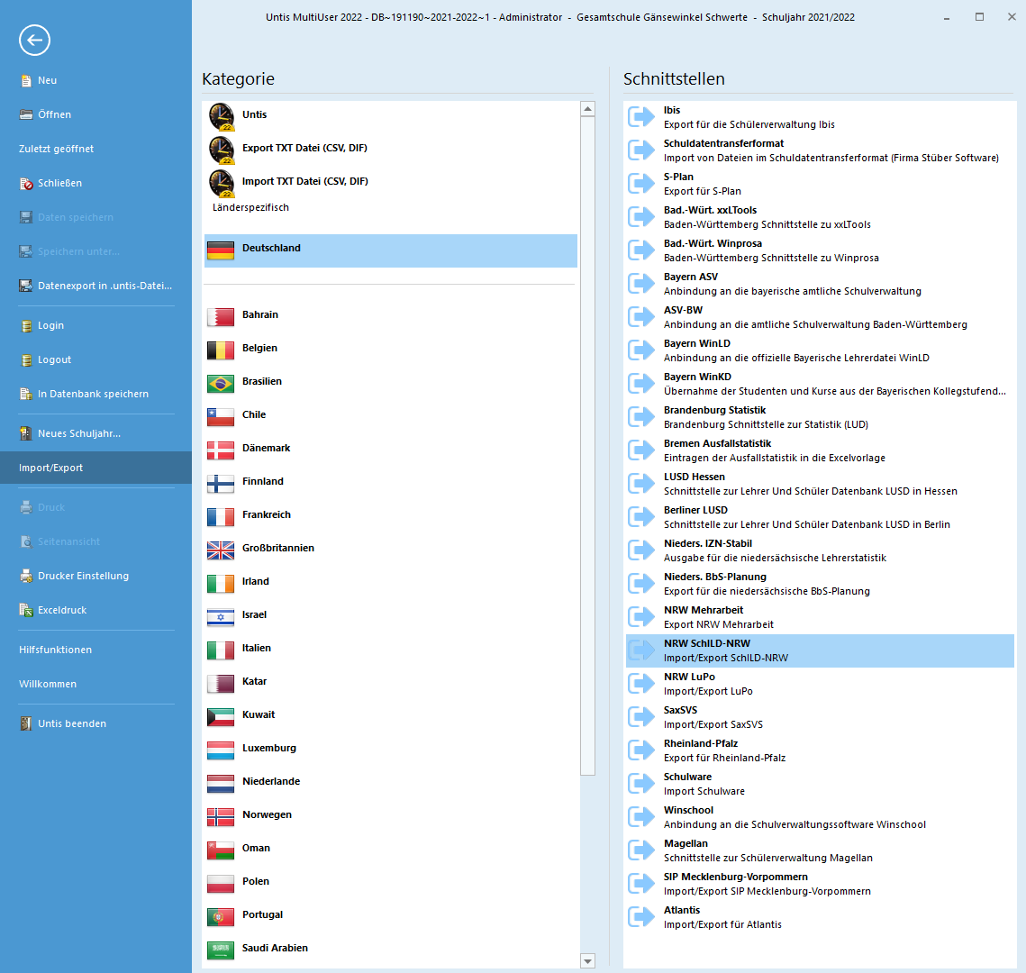Open the Schulware import interface
The width and height of the screenshot is (1026, 973).
click(x=820, y=785)
